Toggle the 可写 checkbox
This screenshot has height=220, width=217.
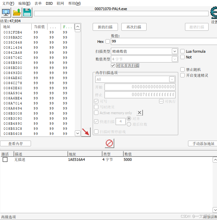point(96,101)
